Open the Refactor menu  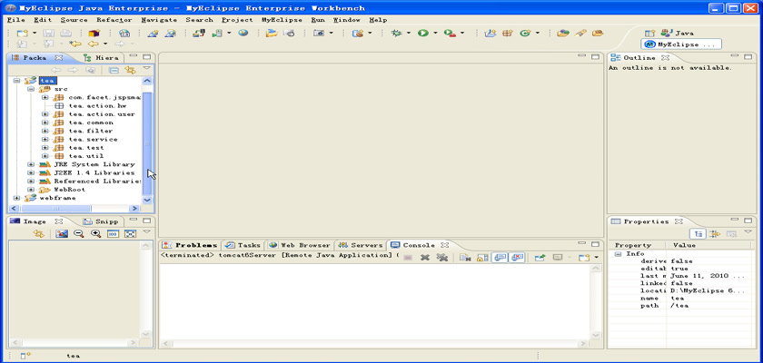(114, 20)
